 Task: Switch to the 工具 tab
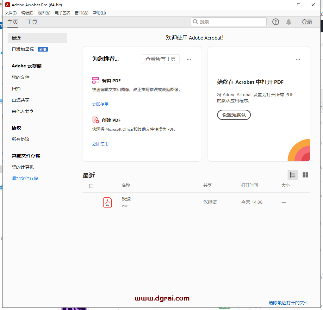click(32, 22)
